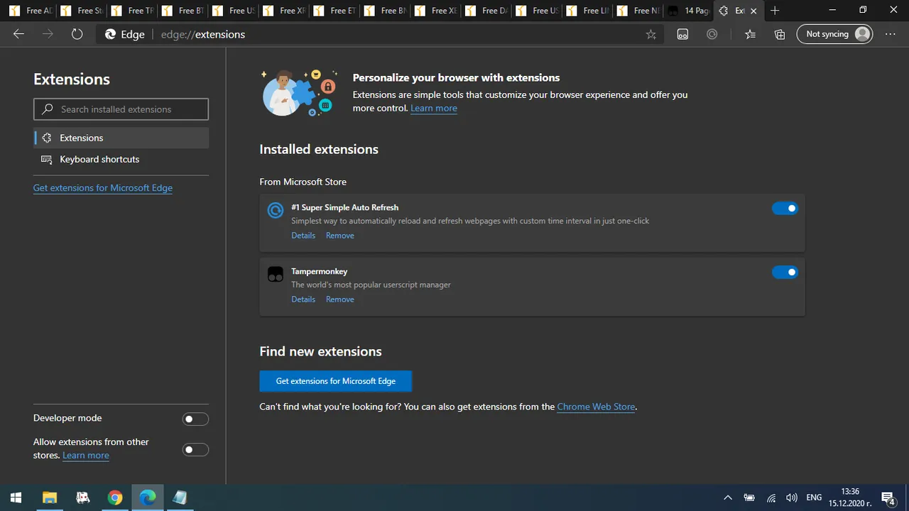Disable the Tampermonkey extension toggle

pos(785,272)
